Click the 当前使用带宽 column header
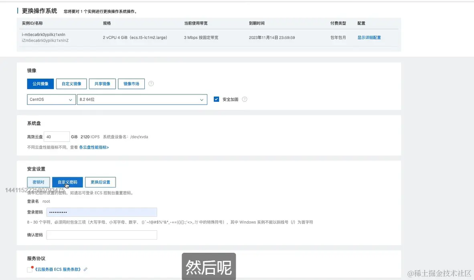Image resolution: width=474 pixels, height=280 pixels. point(196,23)
